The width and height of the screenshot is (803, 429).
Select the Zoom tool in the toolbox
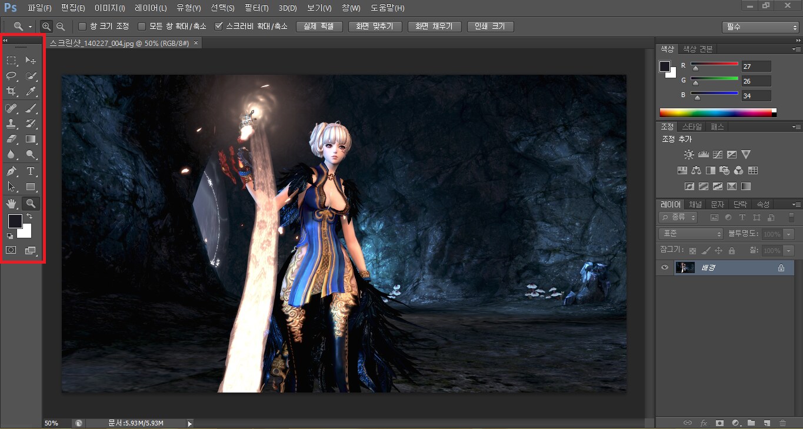pos(31,204)
